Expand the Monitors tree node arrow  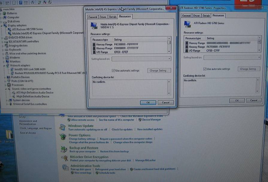(4, 62)
